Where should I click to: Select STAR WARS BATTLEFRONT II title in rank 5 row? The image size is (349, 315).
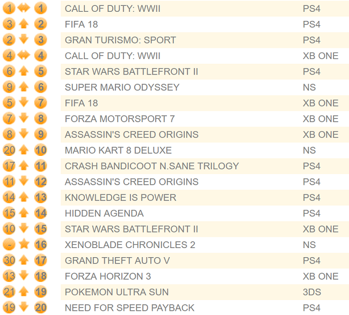pos(132,72)
